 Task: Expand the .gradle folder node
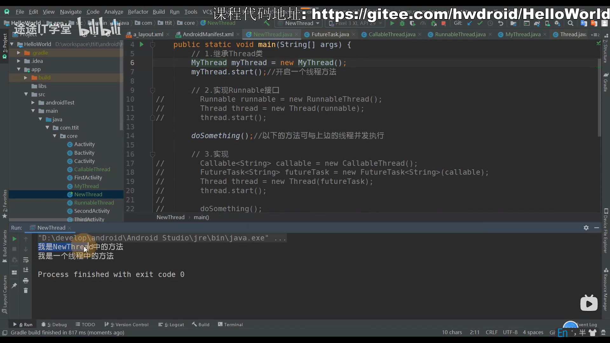point(18,53)
